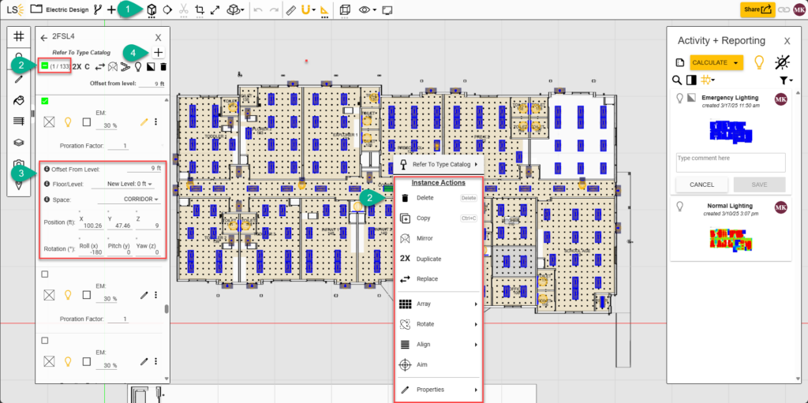Click the trash icon in 2FSL4 panel
The image size is (808, 403).
pyautogui.click(x=163, y=67)
